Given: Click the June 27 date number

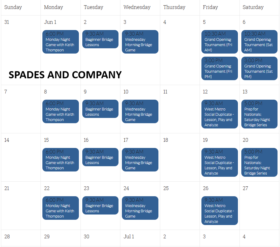Looking at the screenshot, I should coord(245,188).
